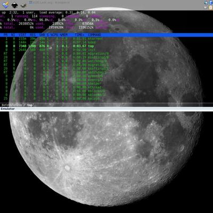Image resolution: width=213 pixels, height=213 pixels.
Task: Click the TIME+ column header
Action: click(x=79, y=35)
